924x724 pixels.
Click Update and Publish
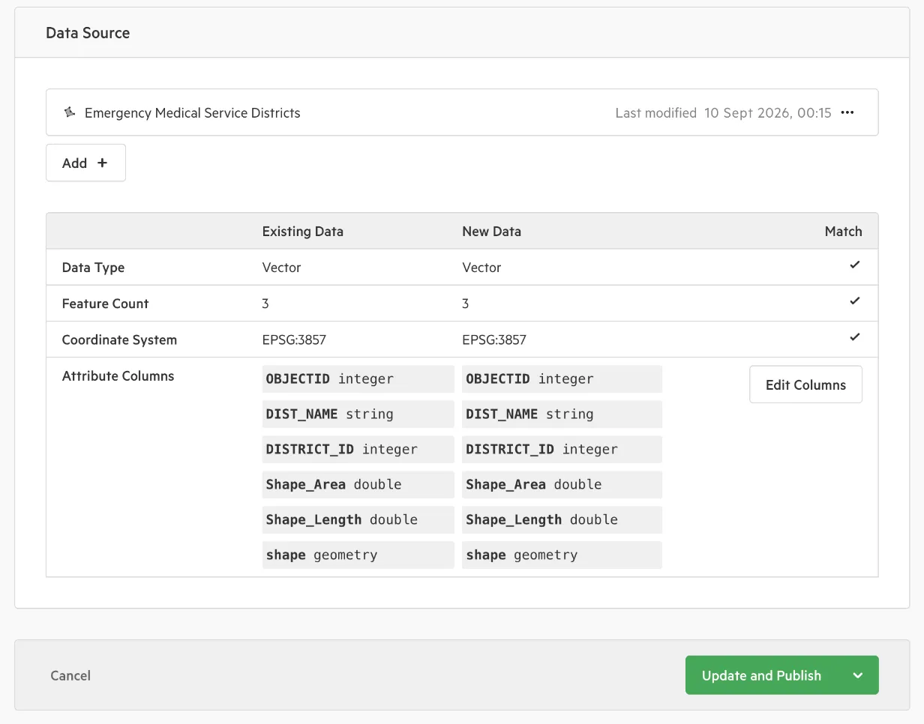coord(761,675)
